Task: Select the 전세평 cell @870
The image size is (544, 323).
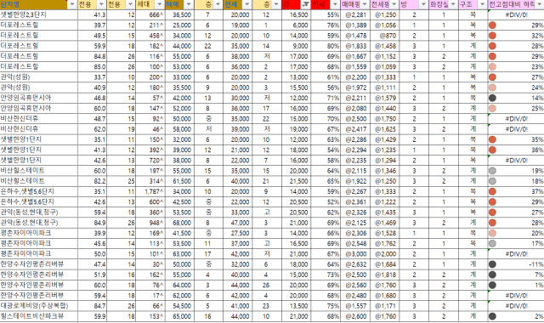Action: (x=385, y=36)
